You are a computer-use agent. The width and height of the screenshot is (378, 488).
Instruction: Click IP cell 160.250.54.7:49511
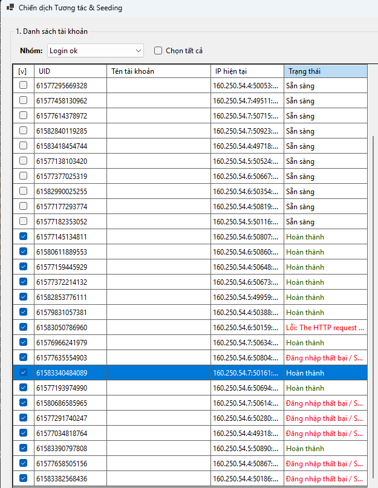[247, 101]
